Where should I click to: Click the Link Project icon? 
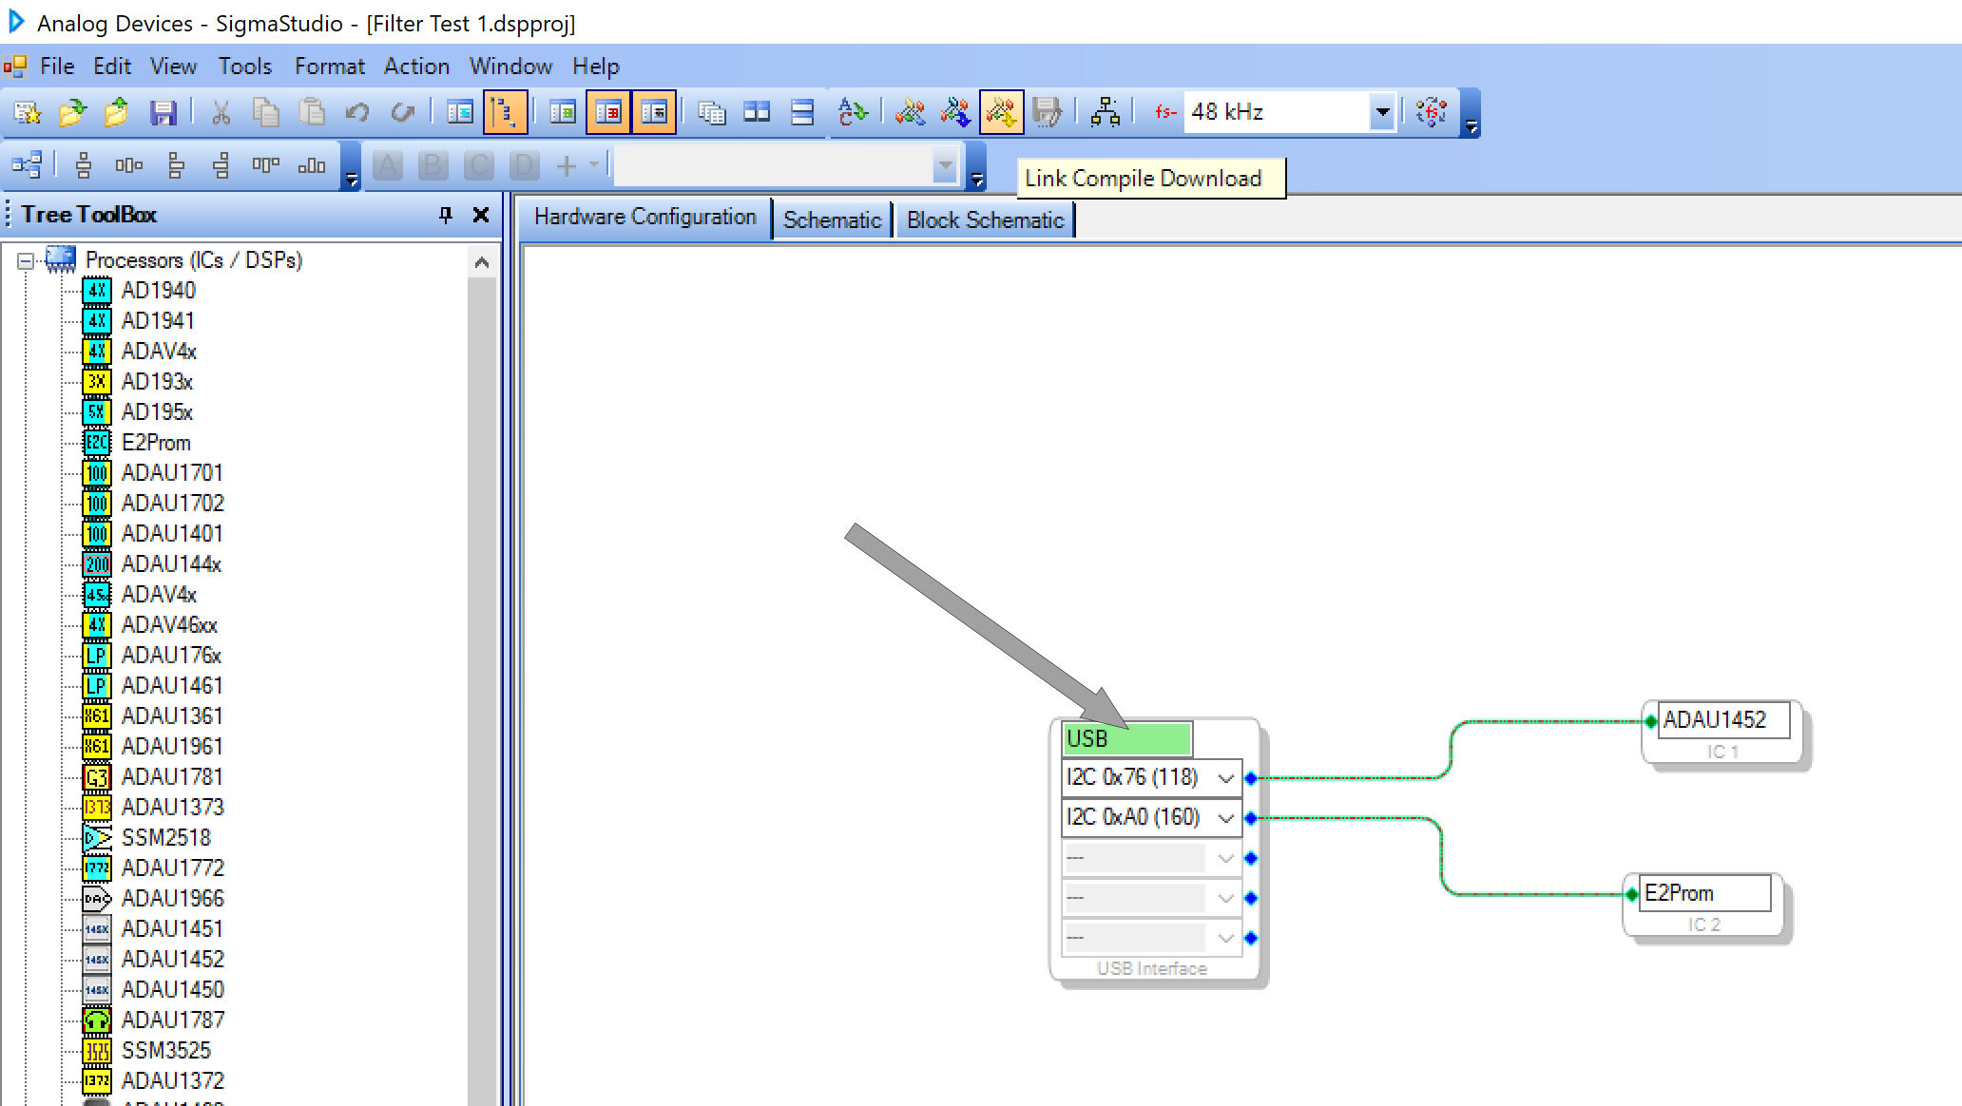click(910, 113)
